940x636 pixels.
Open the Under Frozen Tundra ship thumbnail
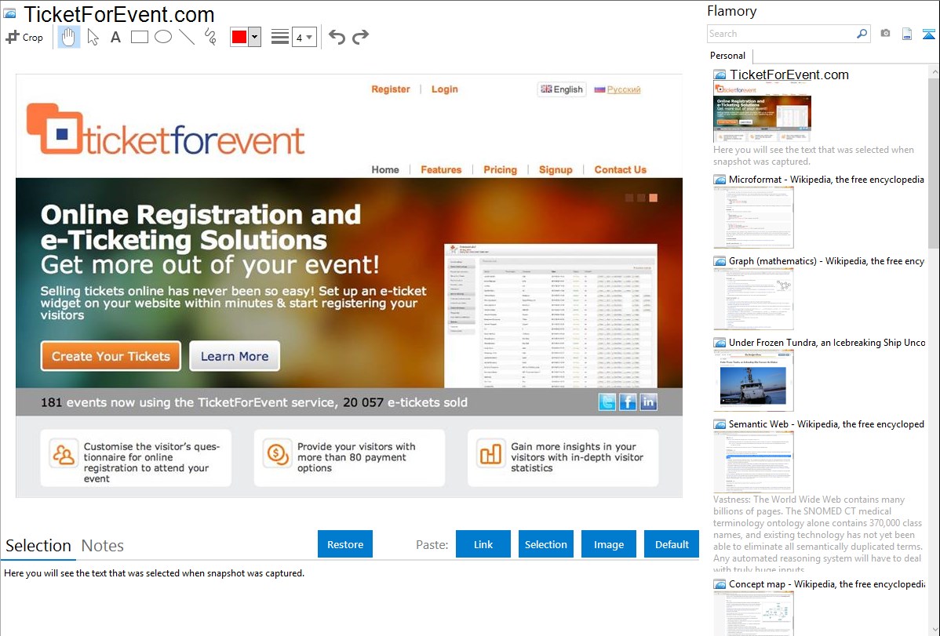tap(753, 380)
